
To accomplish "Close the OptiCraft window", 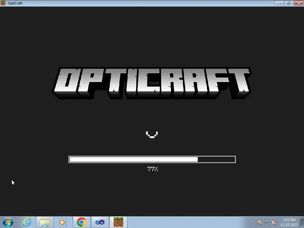I will (299, 3).
